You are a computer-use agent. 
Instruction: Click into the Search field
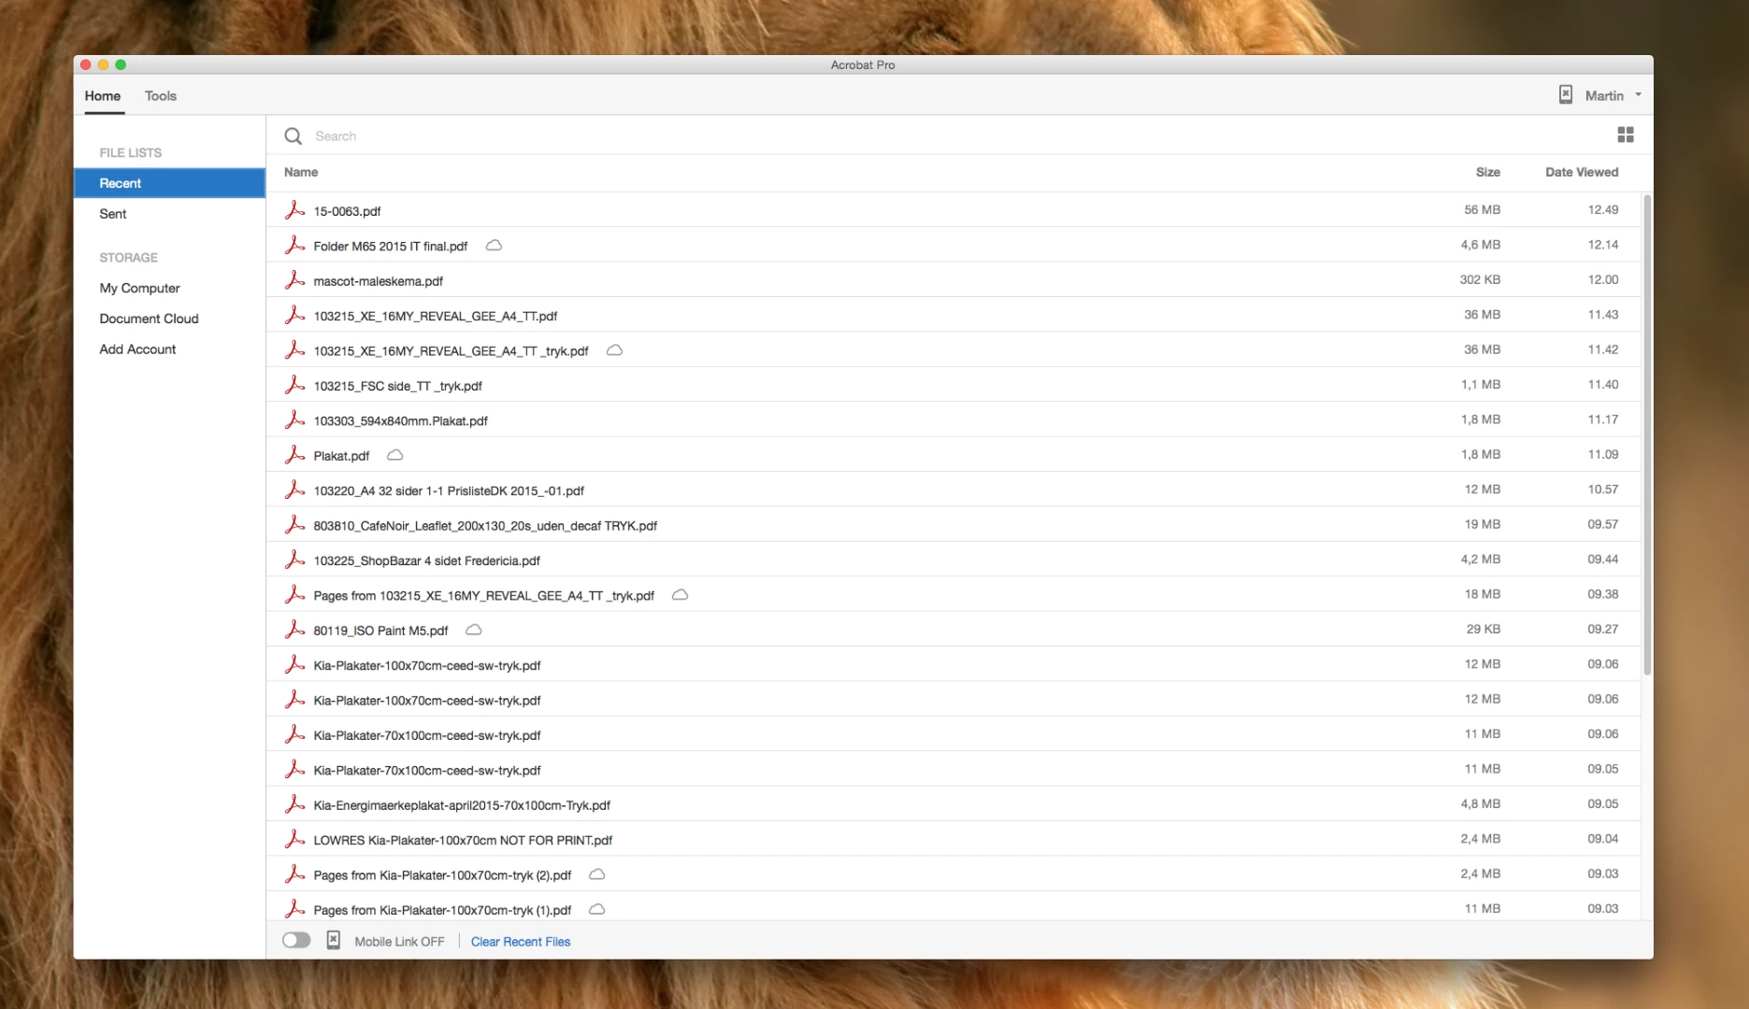point(953,136)
